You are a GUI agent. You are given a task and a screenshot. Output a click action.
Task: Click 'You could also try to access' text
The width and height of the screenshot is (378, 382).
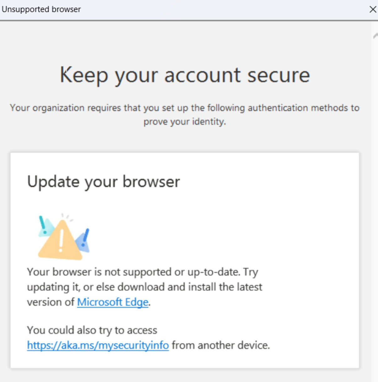[x=92, y=330]
